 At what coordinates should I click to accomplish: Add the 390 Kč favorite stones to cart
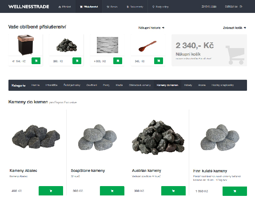pos(77,61)
